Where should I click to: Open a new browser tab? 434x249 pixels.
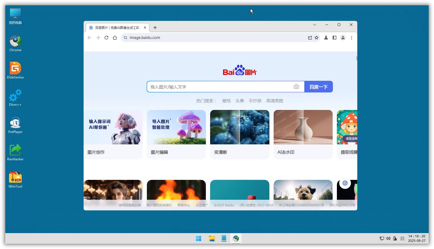point(155,28)
